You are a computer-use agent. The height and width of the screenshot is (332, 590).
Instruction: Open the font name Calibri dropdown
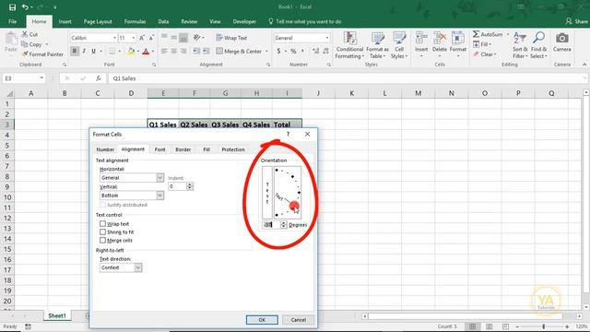pos(114,38)
